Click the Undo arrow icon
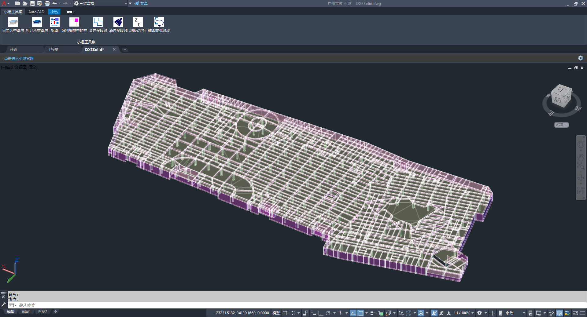Viewport: 587px width, 317px height. point(54,3)
